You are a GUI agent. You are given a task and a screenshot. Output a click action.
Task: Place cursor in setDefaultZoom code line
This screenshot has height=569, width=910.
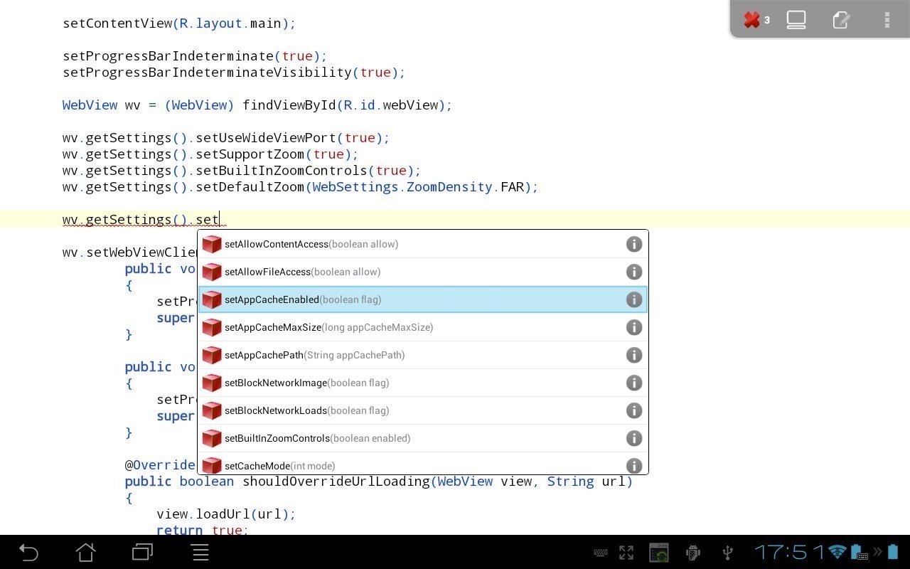tap(299, 187)
